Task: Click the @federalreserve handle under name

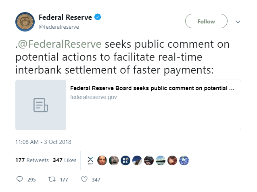Action: pyautogui.click(x=59, y=27)
